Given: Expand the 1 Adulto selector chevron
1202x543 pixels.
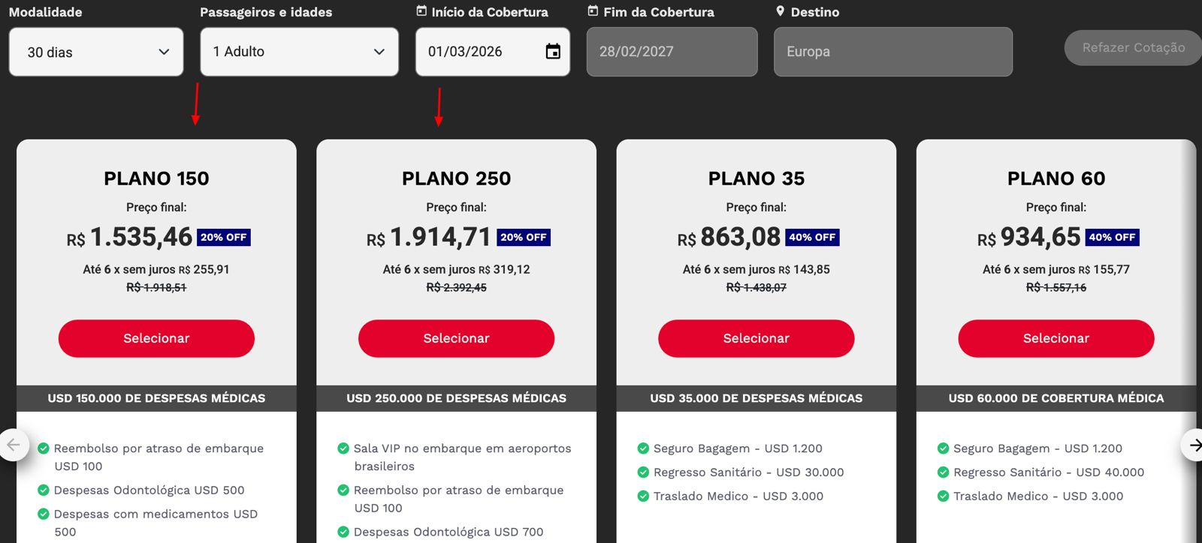Looking at the screenshot, I should 379,51.
